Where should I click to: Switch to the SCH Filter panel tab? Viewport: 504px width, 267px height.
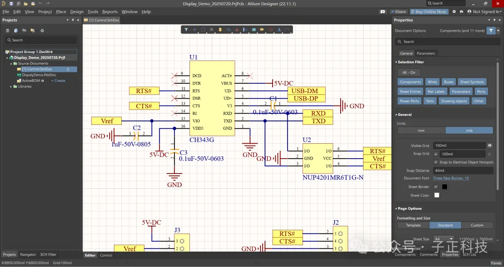[48, 254]
